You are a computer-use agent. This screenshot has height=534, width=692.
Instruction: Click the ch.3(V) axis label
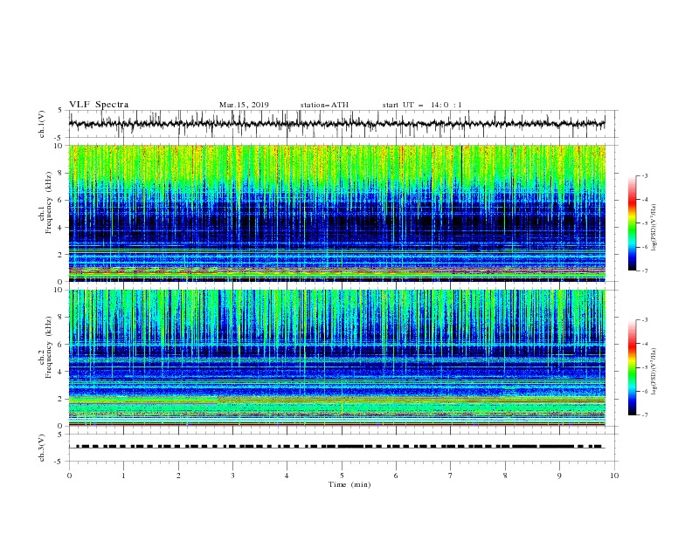(42, 448)
